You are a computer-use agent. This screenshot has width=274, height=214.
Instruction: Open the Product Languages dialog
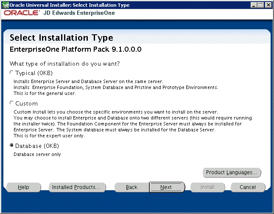[x=232, y=172]
